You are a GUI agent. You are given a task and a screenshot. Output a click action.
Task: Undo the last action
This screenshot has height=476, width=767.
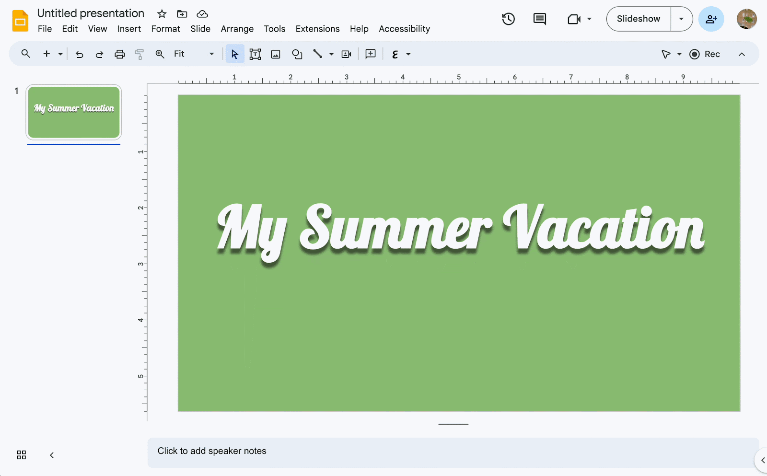tap(80, 54)
